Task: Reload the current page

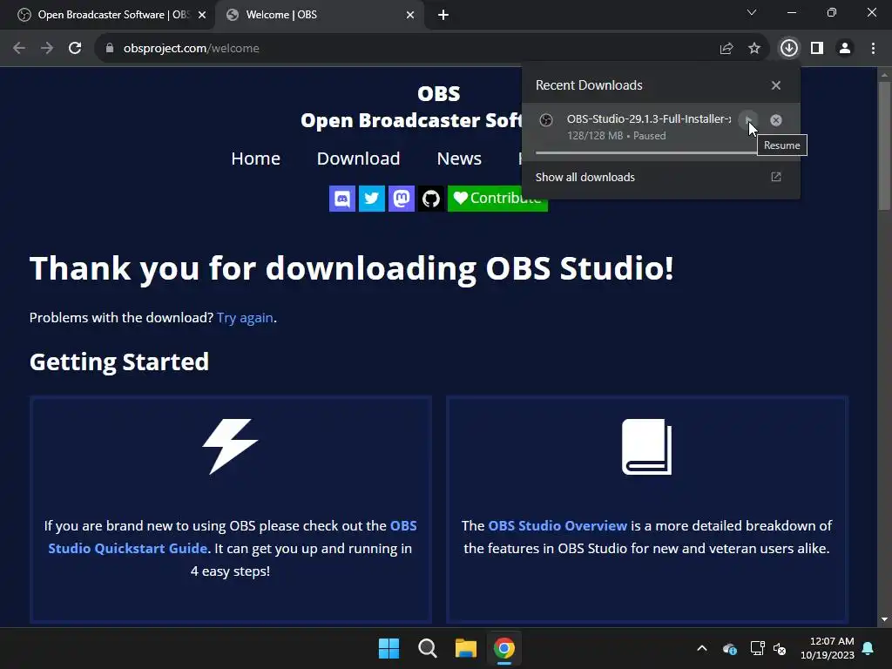Action: click(75, 49)
